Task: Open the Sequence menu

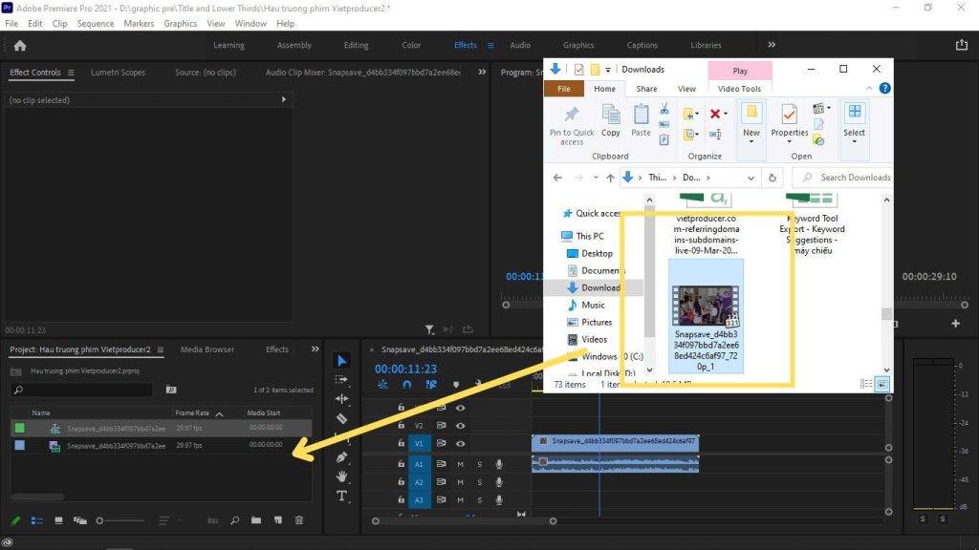Action: coord(95,23)
